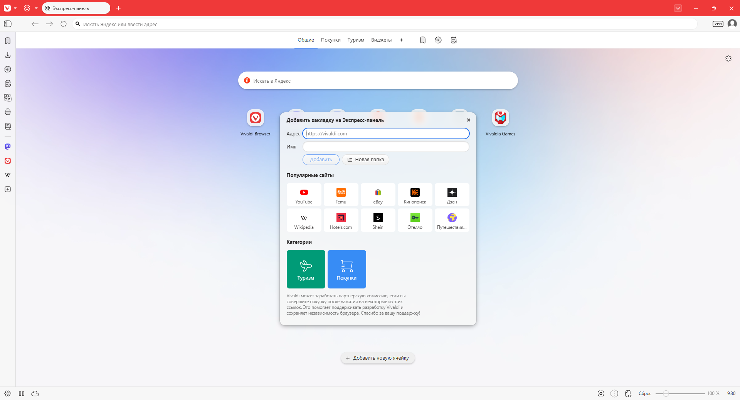Switch to the Покупки tab
This screenshot has width=740, height=400.
(x=331, y=40)
